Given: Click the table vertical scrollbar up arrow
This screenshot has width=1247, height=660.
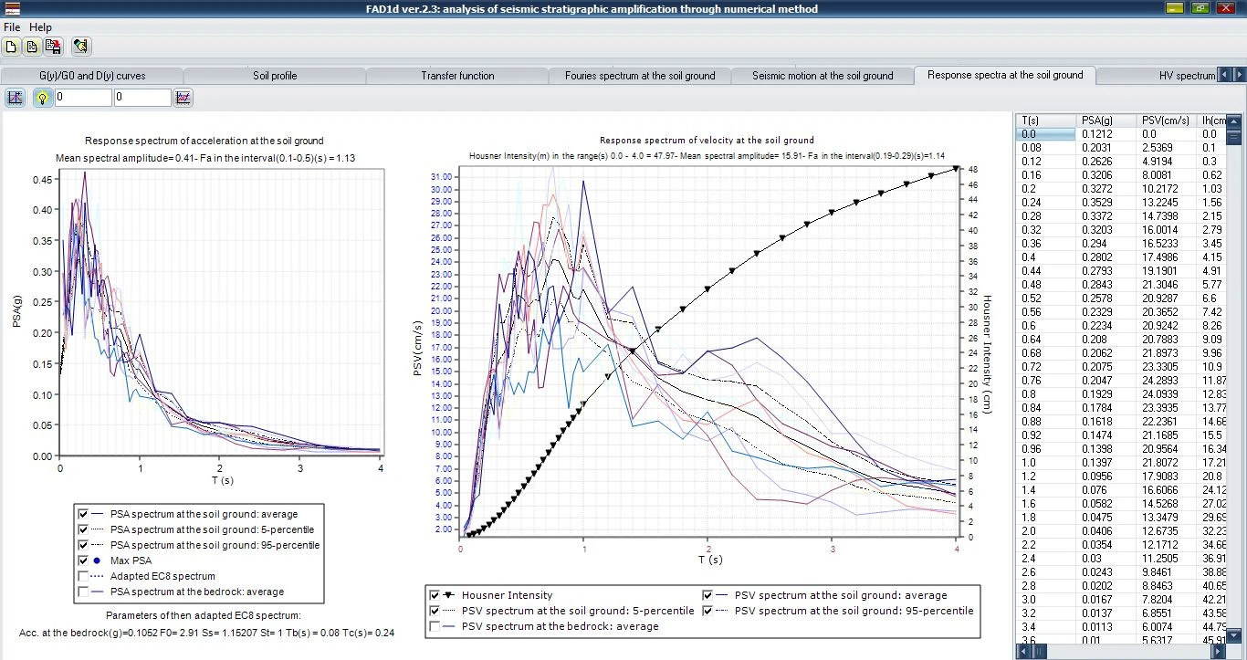Looking at the screenshot, I should tap(1233, 120).
